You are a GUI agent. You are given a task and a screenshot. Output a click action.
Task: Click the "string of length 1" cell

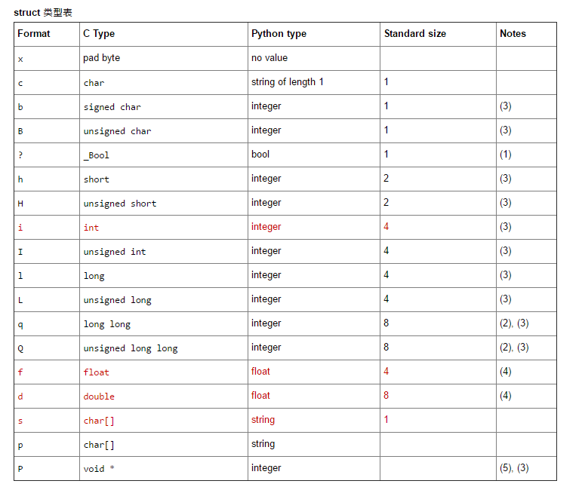[287, 82]
